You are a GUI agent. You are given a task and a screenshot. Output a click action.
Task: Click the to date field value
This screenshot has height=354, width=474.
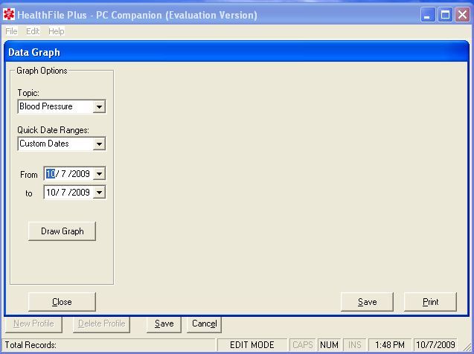pyautogui.click(x=68, y=193)
